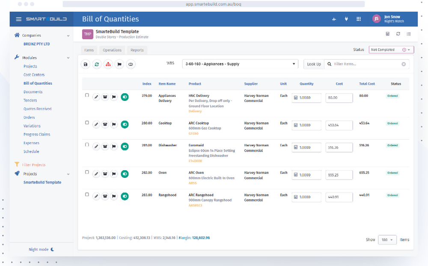Viewport: 428px width, 266px height.
Task: Open the apps grid icon in header
Action: [358, 19]
